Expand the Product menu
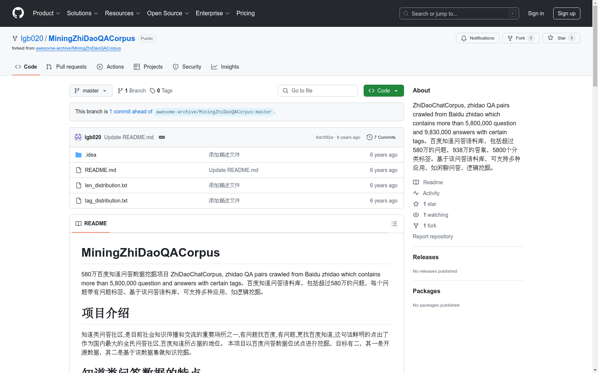The width and height of the screenshot is (598, 373). (x=46, y=13)
